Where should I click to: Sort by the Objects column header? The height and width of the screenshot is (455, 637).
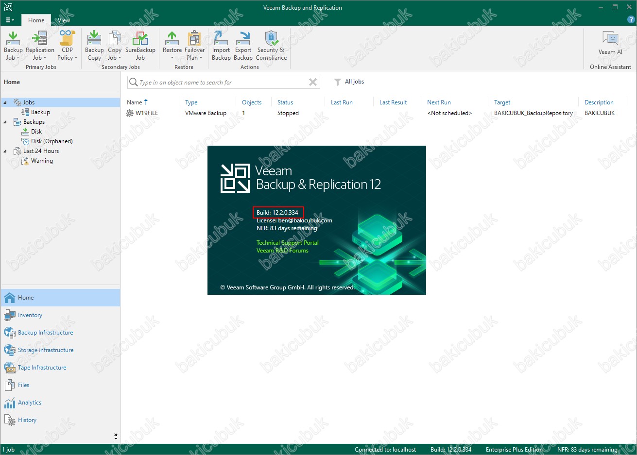coord(252,102)
